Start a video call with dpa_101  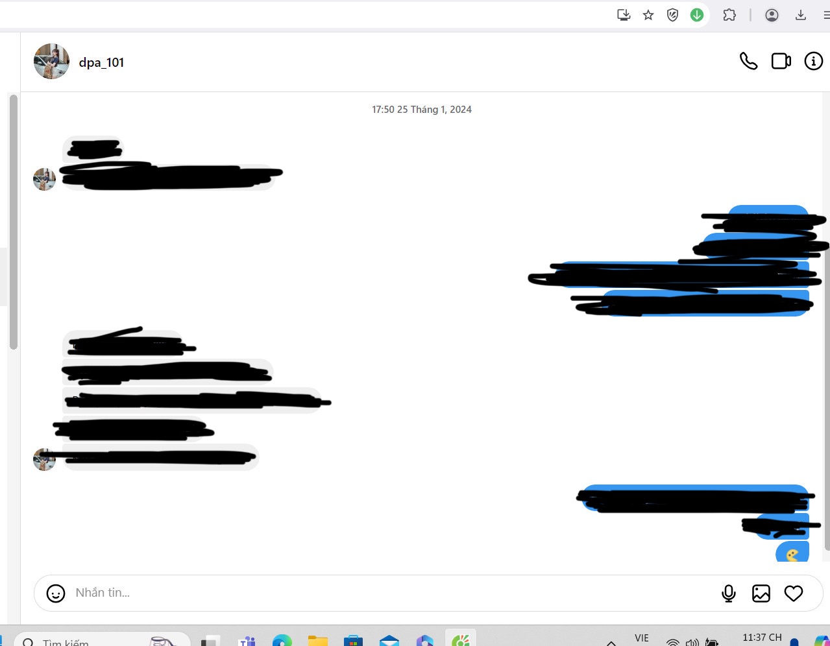point(781,61)
